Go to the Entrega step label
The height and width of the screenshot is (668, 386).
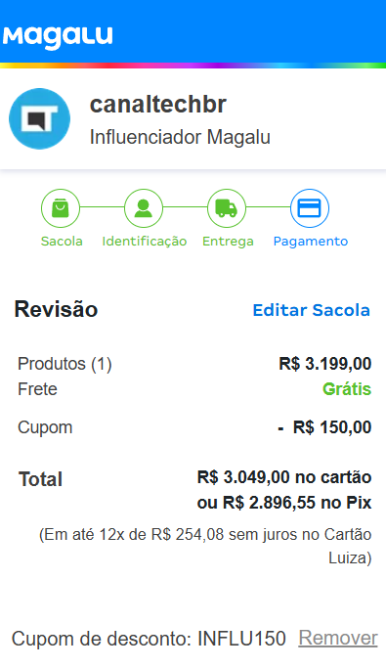(x=228, y=242)
